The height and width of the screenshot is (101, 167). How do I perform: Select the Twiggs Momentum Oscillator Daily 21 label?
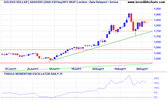[x=33, y=74]
